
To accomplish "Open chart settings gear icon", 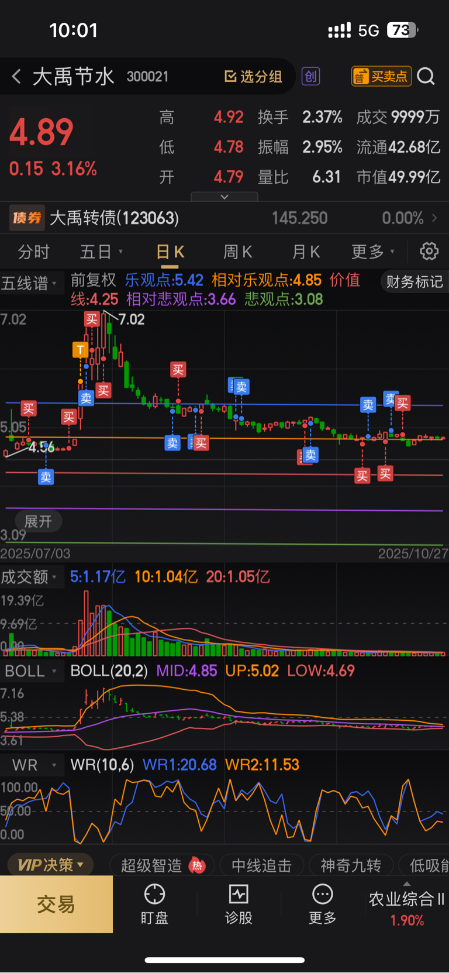I will 429,252.
